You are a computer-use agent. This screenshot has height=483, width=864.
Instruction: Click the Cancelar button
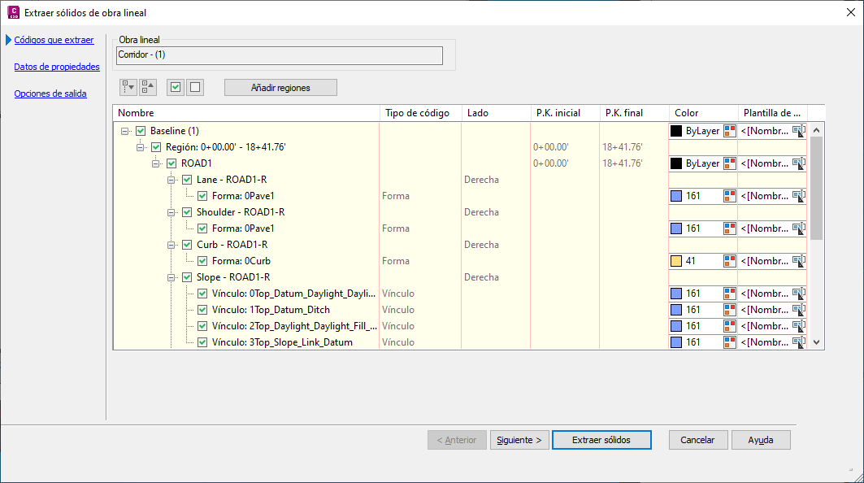point(698,440)
